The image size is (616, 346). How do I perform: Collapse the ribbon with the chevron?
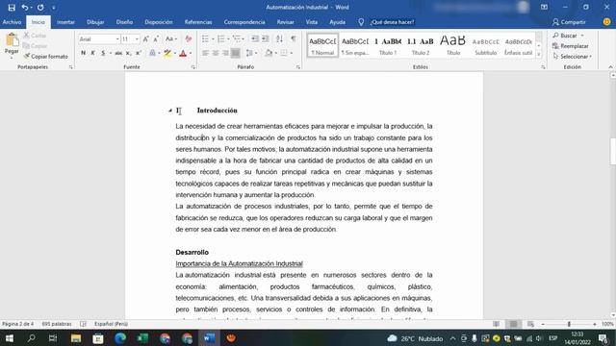[610, 67]
